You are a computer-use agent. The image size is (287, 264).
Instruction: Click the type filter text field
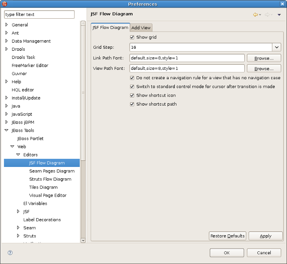coord(39,15)
